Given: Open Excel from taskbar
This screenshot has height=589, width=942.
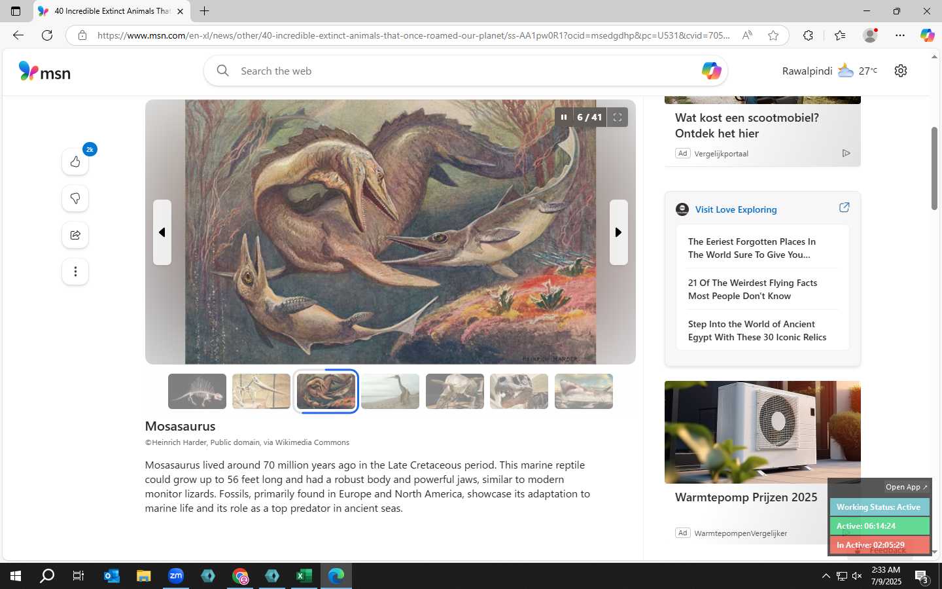Looking at the screenshot, I should (304, 576).
